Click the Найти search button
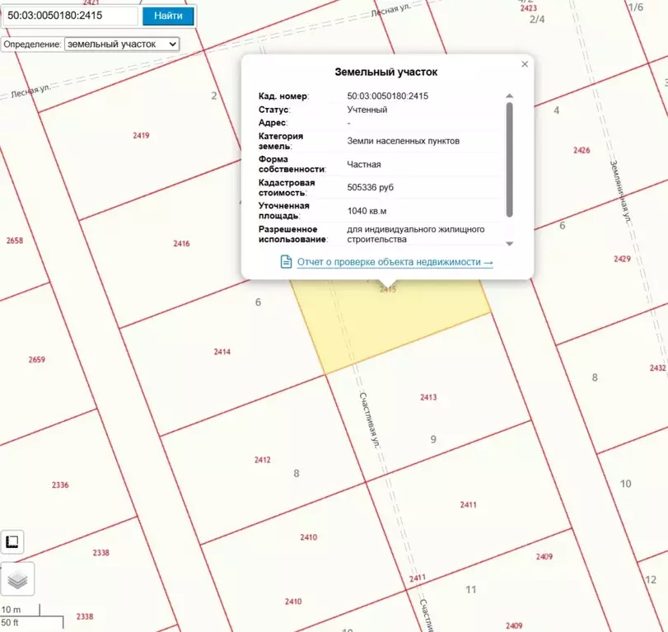The width and height of the screenshot is (668, 632). tap(168, 16)
